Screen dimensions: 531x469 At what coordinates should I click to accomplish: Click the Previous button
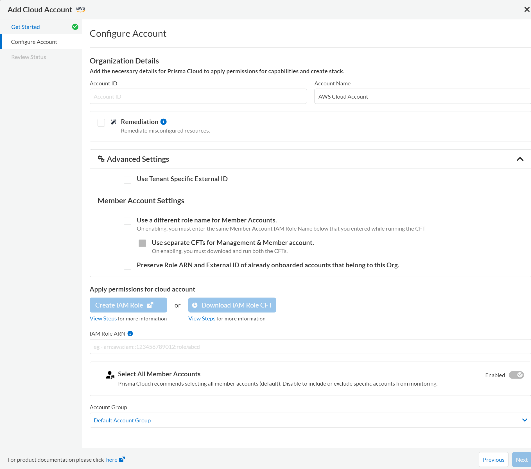point(494,460)
